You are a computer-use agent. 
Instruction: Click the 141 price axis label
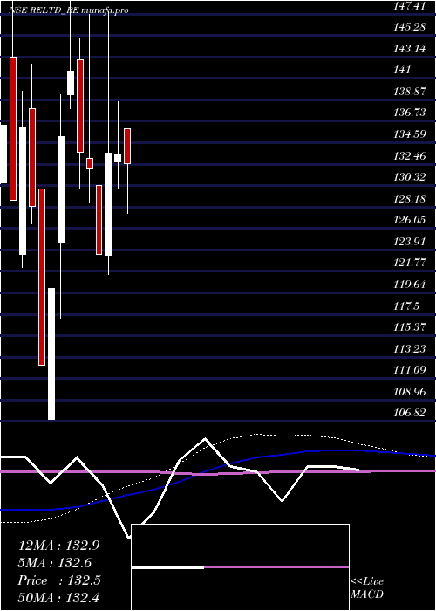coord(402,70)
